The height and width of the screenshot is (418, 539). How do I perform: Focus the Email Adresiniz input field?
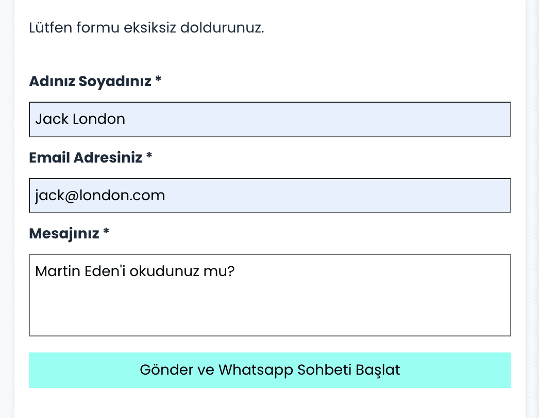pos(269,196)
